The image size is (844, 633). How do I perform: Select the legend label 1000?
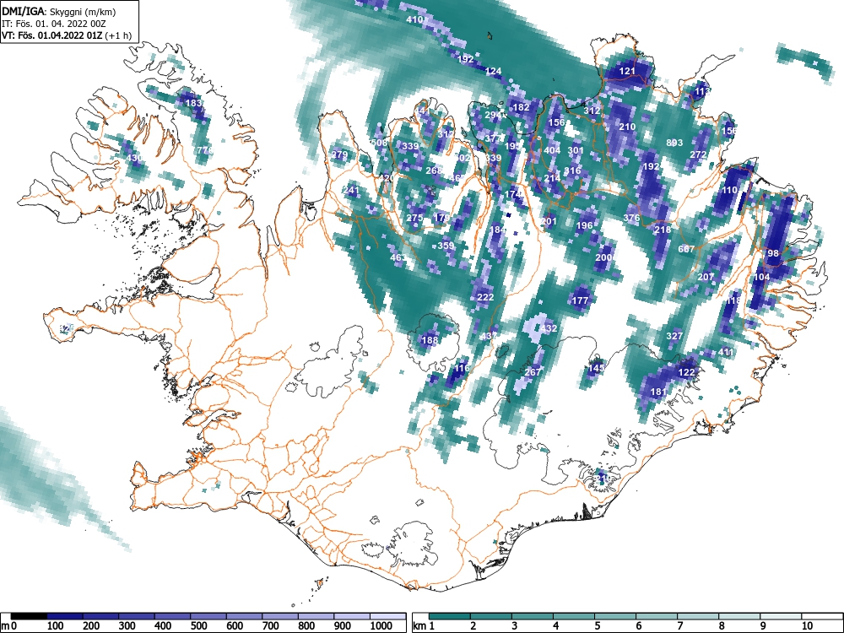tap(381, 626)
